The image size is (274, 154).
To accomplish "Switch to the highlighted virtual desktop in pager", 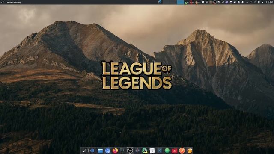I will (x=180, y=2).
